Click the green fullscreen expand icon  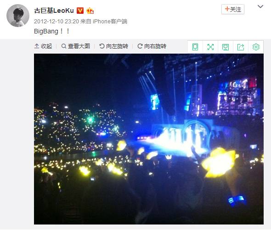(x=210, y=47)
